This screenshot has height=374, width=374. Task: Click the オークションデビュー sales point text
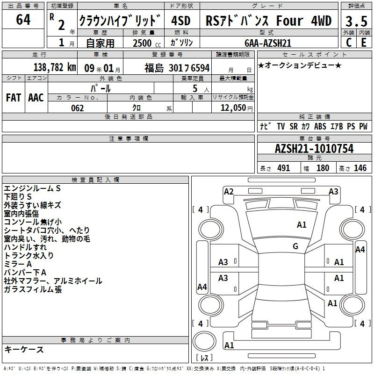coord(299,65)
